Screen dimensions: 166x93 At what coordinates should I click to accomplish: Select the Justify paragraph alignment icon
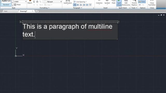[87, 5]
